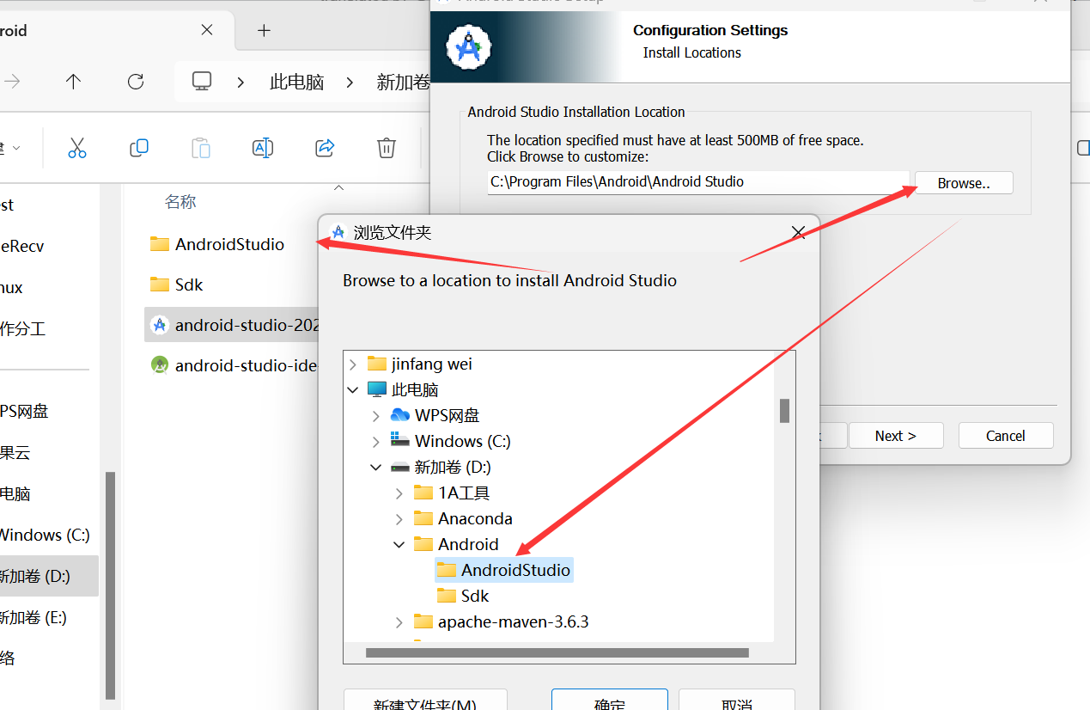1090x710 pixels.
Task: Expand the Anaconda tree node
Action: pyautogui.click(x=399, y=519)
